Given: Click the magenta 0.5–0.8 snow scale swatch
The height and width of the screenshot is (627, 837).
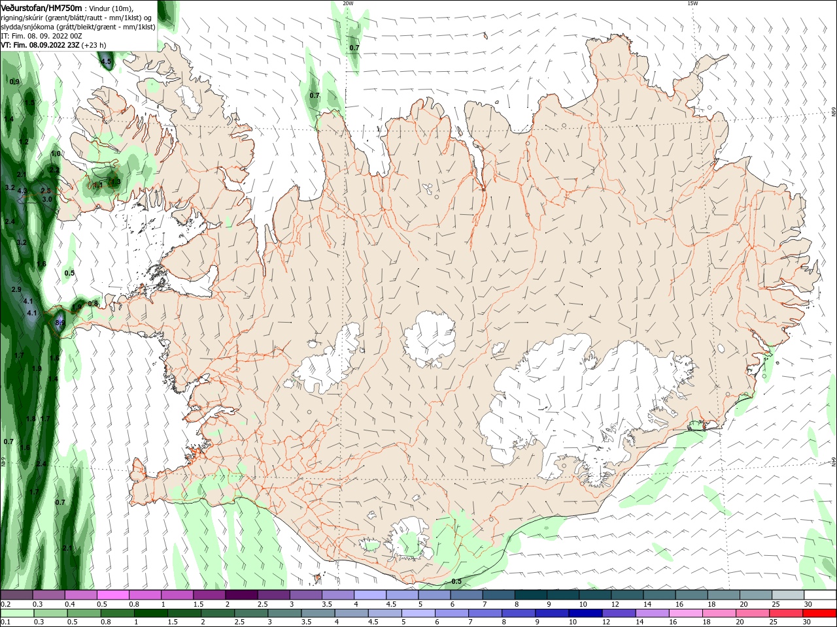Looking at the screenshot, I should click(114, 595).
